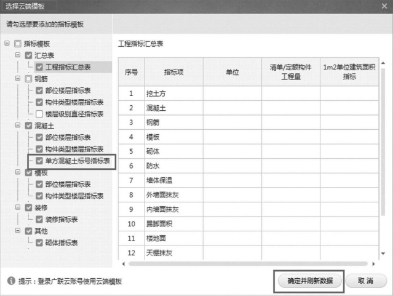393x296 pixels.
Task: Select the 工程指标汇总表 tree item
Action: coord(68,67)
